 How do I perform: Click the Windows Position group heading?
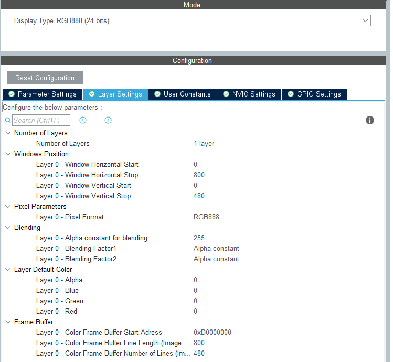pos(41,154)
